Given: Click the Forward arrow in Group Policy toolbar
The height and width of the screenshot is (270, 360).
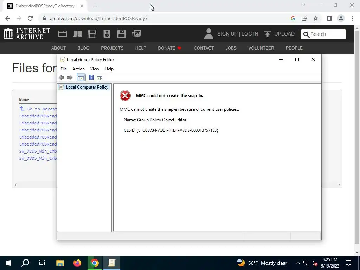Looking at the screenshot, I should point(70,78).
